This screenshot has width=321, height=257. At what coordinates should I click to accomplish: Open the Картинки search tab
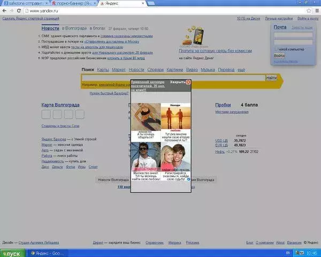pyautogui.click(x=174, y=70)
